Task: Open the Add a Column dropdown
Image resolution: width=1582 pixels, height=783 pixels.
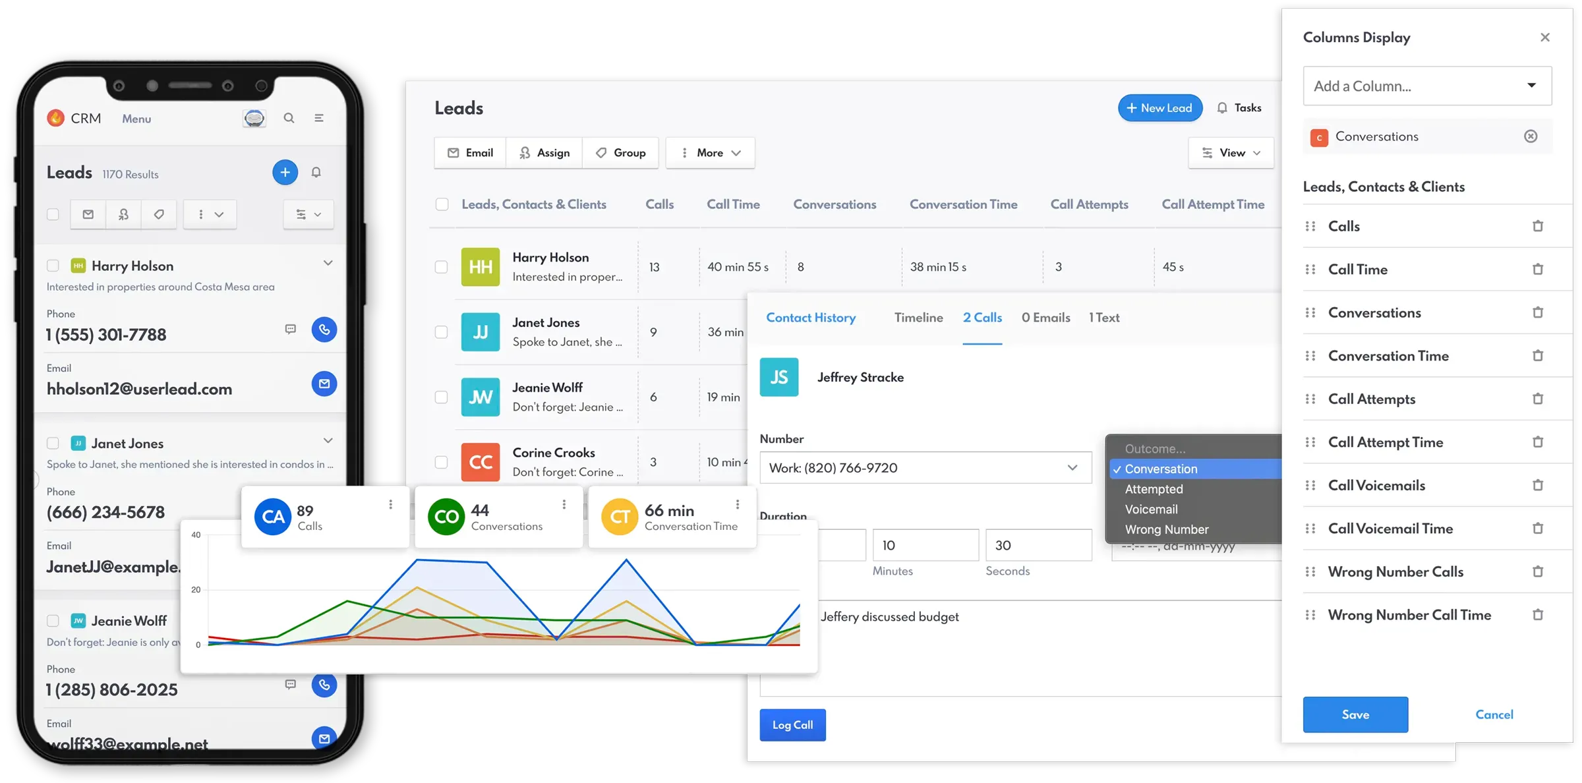Action: [1427, 86]
